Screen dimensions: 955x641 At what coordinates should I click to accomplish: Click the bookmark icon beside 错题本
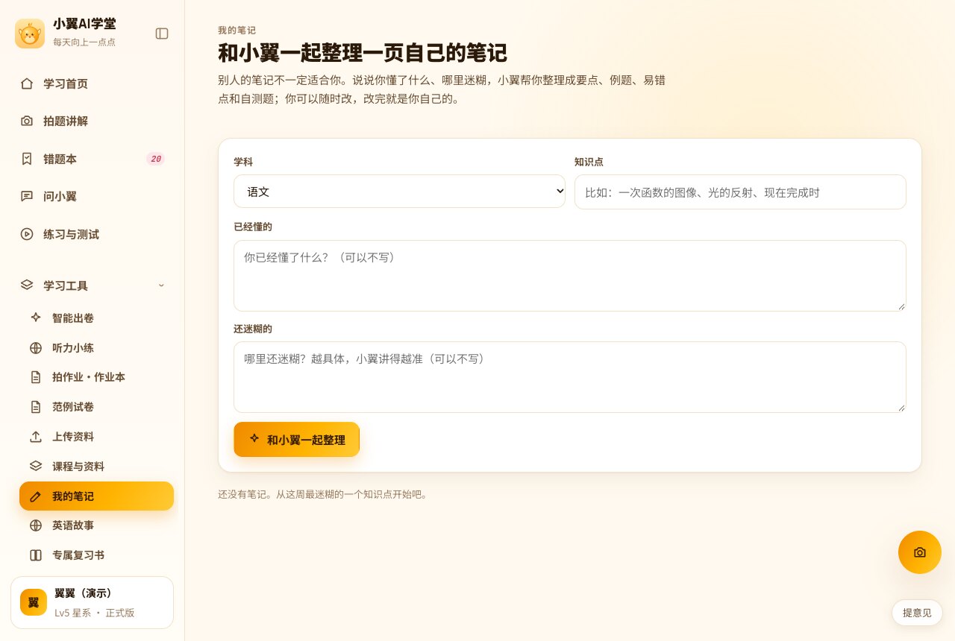[x=27, y=159]
